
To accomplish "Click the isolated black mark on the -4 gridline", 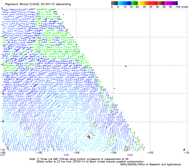I will point(126,66).
